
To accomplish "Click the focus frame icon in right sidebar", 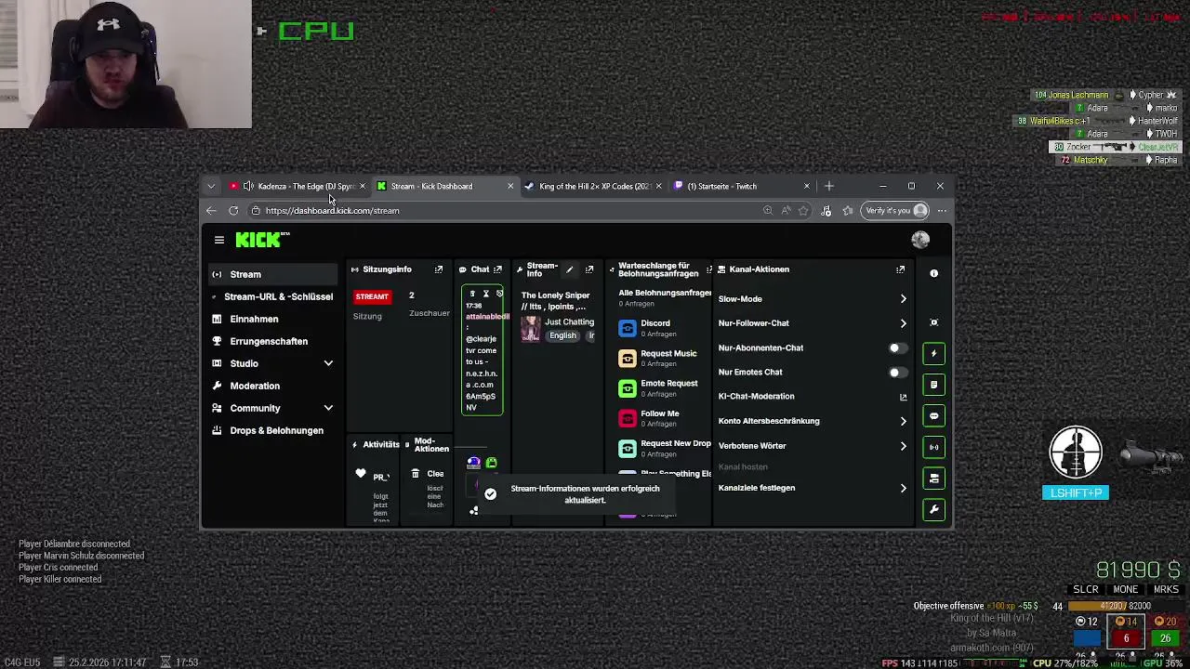I will click(934, 322).
